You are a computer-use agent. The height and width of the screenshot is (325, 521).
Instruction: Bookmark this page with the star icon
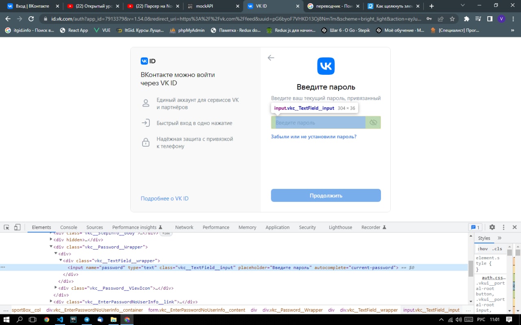[452, 19]
